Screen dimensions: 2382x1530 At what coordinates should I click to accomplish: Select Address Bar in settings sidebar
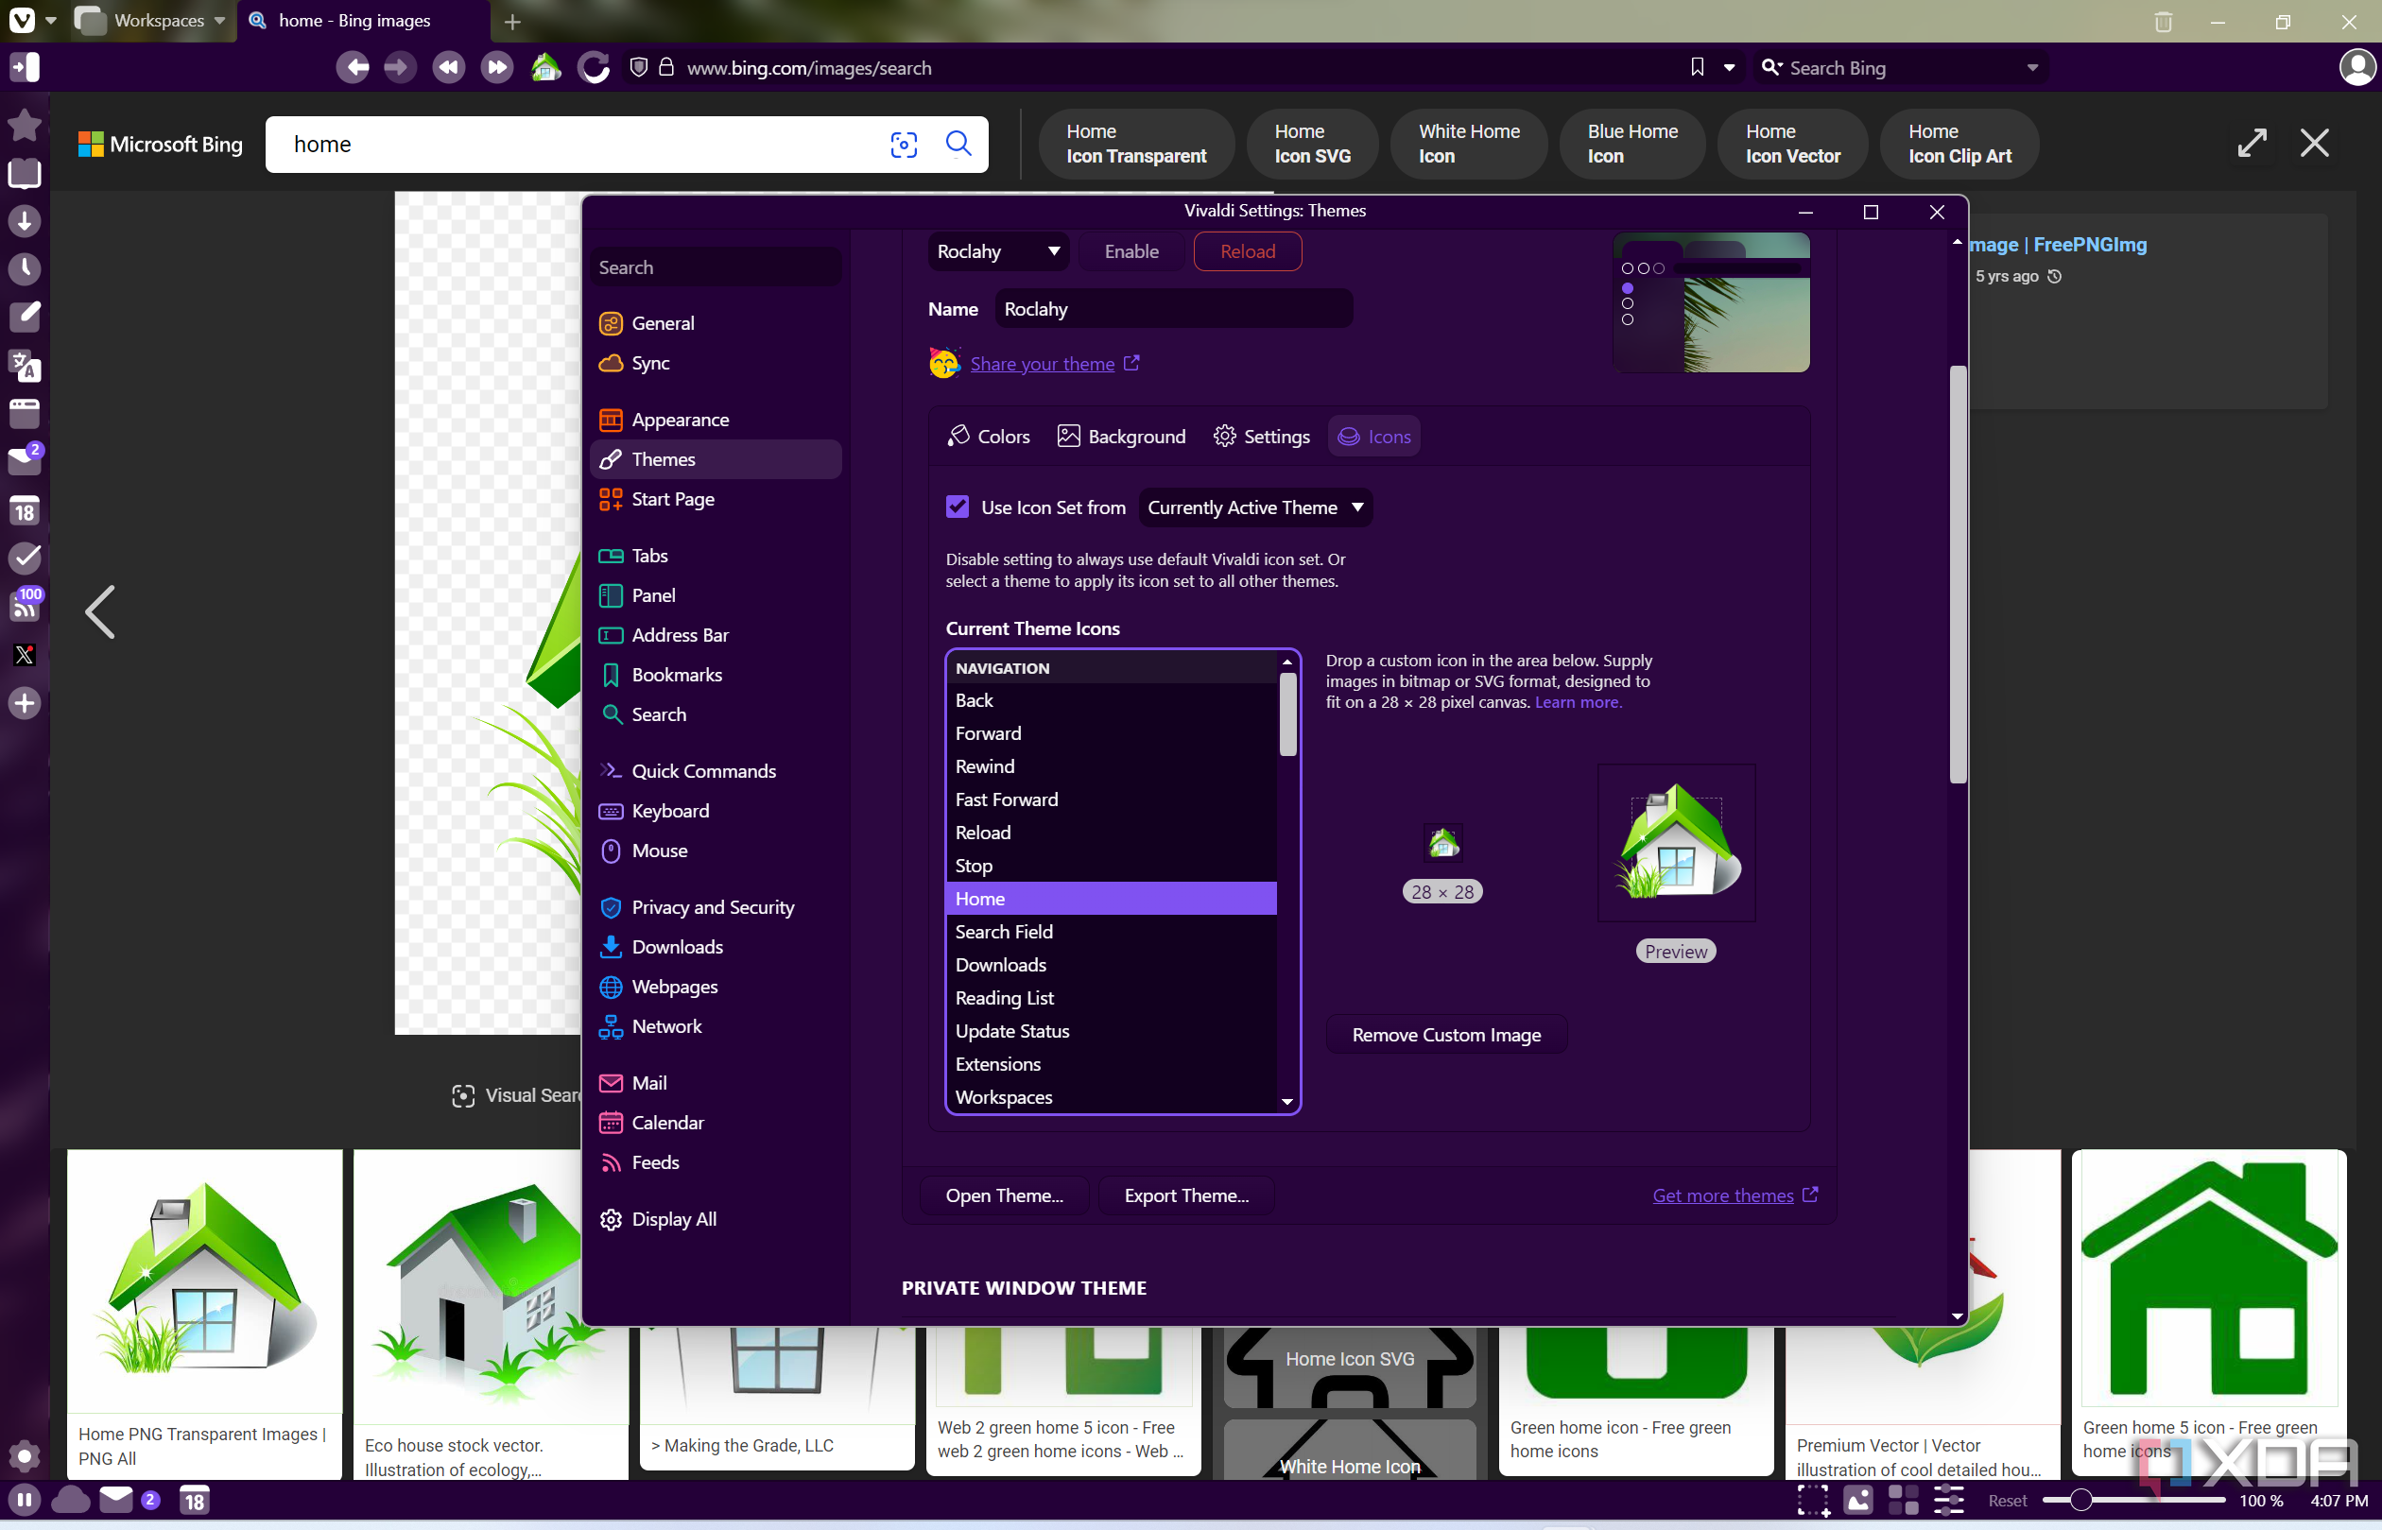pyautogui.click(x=680, y=635)
